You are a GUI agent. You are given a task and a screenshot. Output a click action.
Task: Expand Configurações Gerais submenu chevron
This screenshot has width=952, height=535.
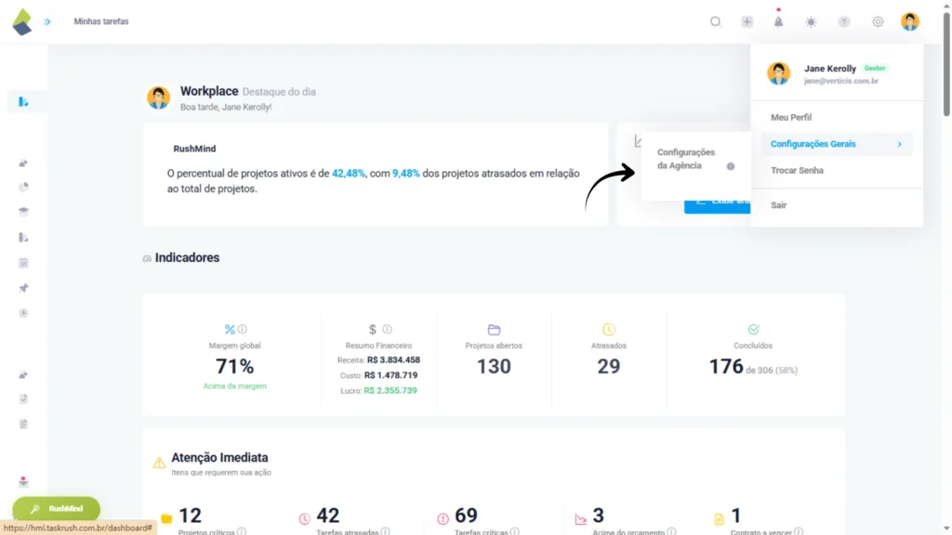pos(899,144)
